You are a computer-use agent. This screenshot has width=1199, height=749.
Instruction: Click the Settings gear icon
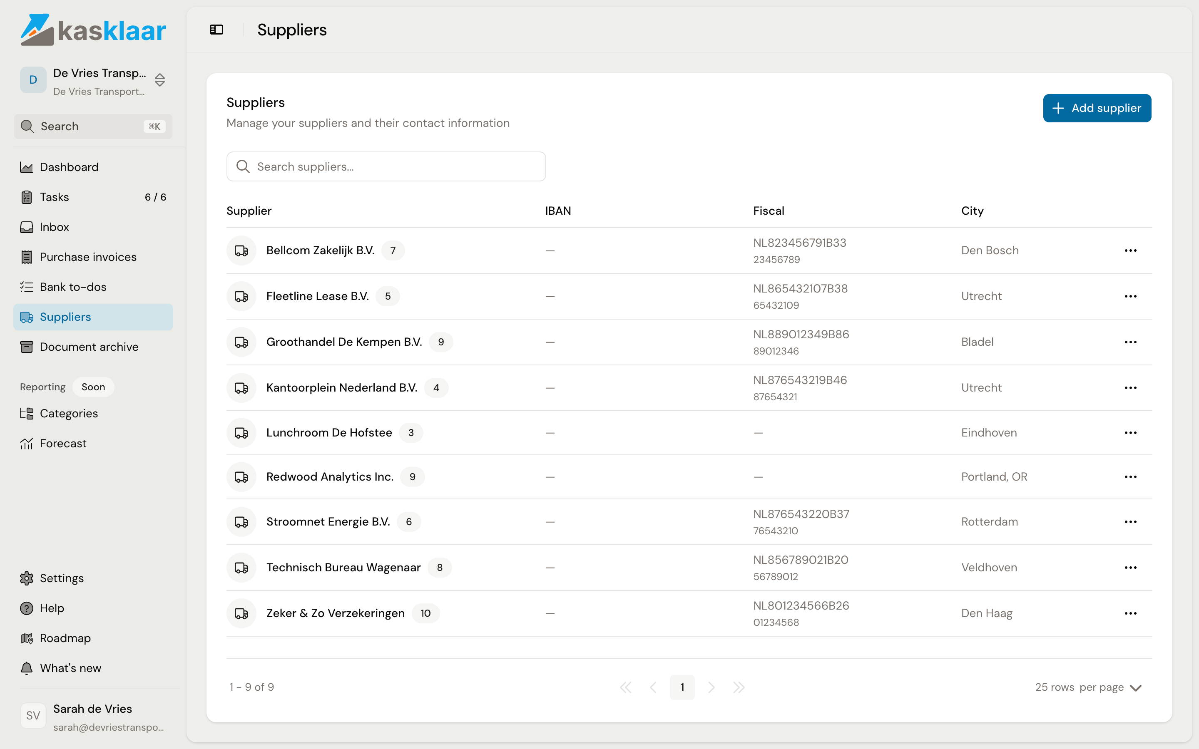pyautogui.click(x=26, y=578)
